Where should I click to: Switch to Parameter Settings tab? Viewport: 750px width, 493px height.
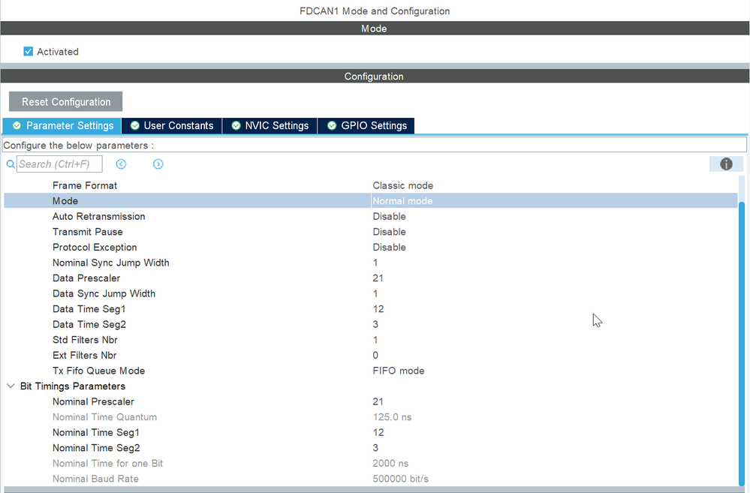tap(62, 126)
